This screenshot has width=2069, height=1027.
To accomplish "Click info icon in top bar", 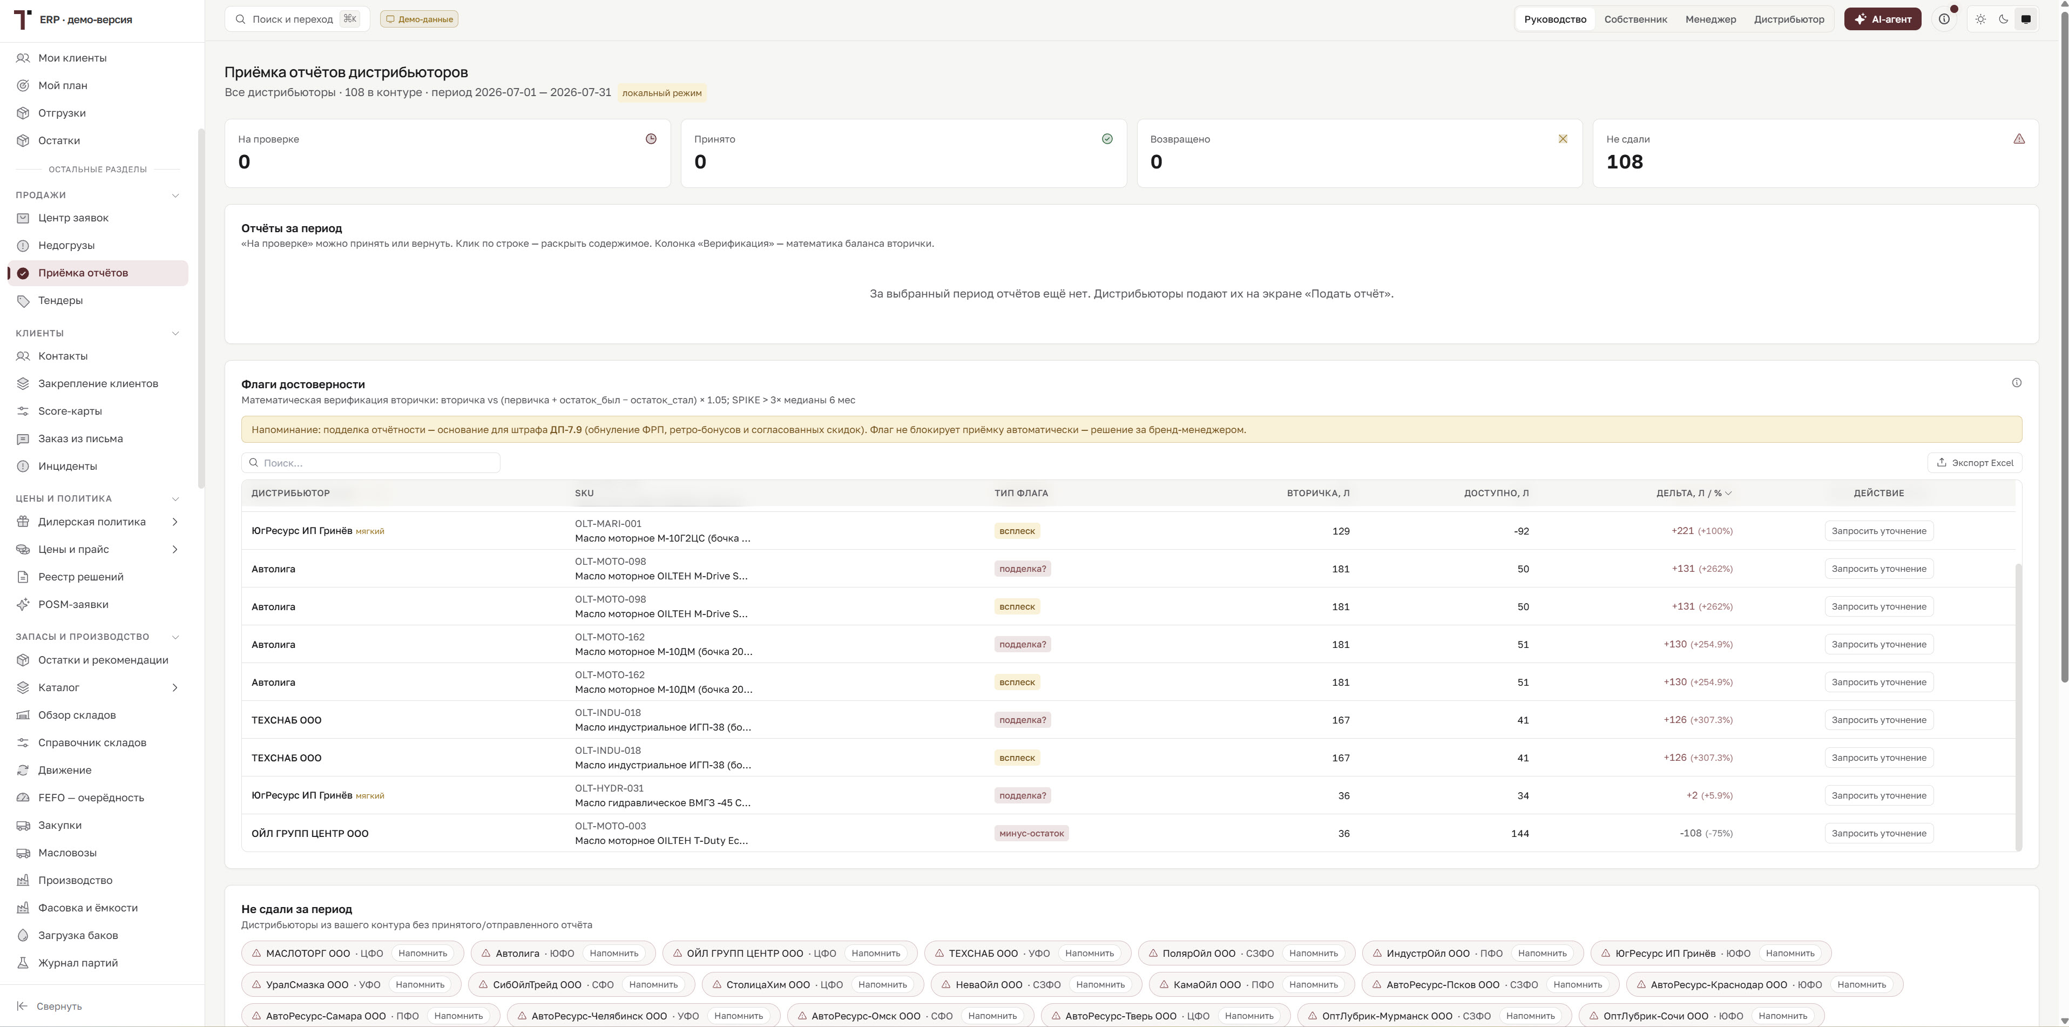I will (1944, 19).
